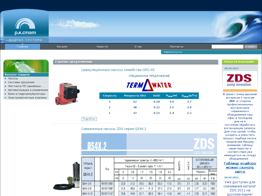
Task: Click the QS4X.2-5 table row label
Action: tap(87, 183)
